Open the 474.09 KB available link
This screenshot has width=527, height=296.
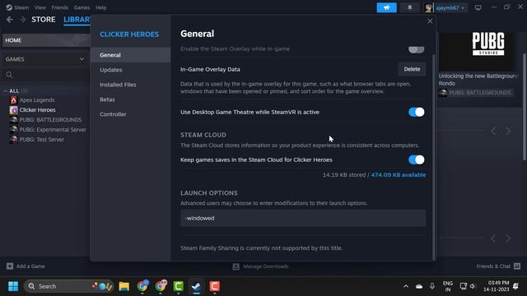[399, 175]
